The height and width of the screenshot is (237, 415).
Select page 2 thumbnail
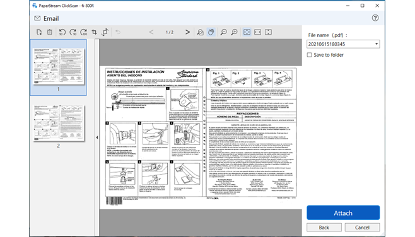point(58,124)
